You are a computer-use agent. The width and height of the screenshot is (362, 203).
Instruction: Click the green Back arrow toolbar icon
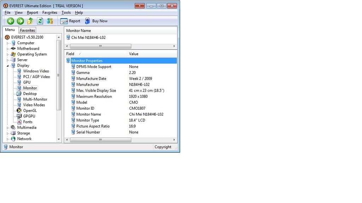10,21
